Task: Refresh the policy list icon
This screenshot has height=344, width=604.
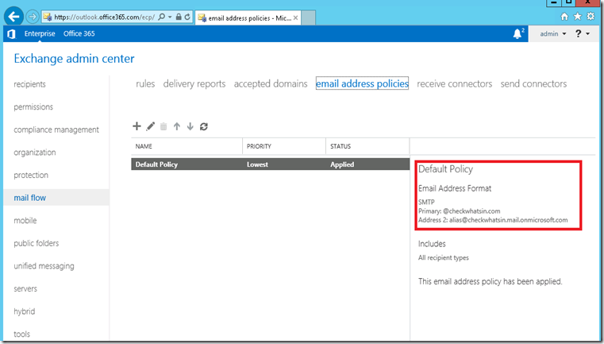Action: (204, 126)
